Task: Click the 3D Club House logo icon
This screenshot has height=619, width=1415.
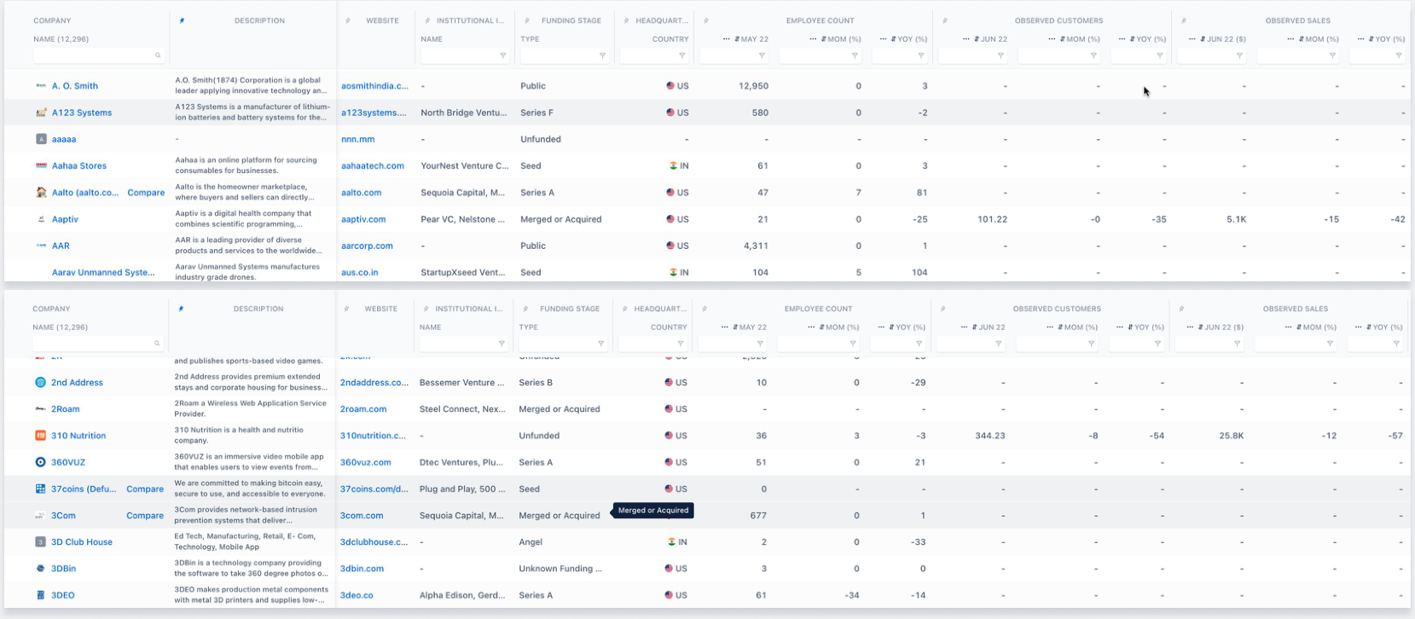Action: click(40, 542)
